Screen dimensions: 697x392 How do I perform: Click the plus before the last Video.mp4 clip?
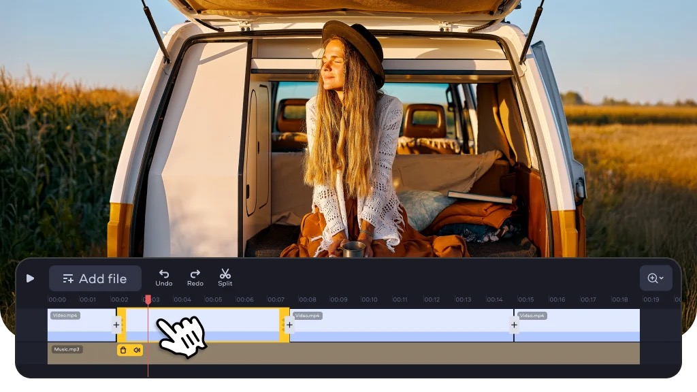[514, 325]
